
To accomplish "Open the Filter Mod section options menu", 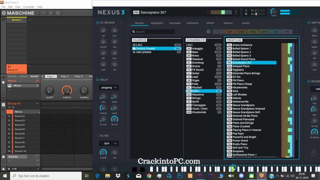I will pyautogui.click(x=120, y=23).
